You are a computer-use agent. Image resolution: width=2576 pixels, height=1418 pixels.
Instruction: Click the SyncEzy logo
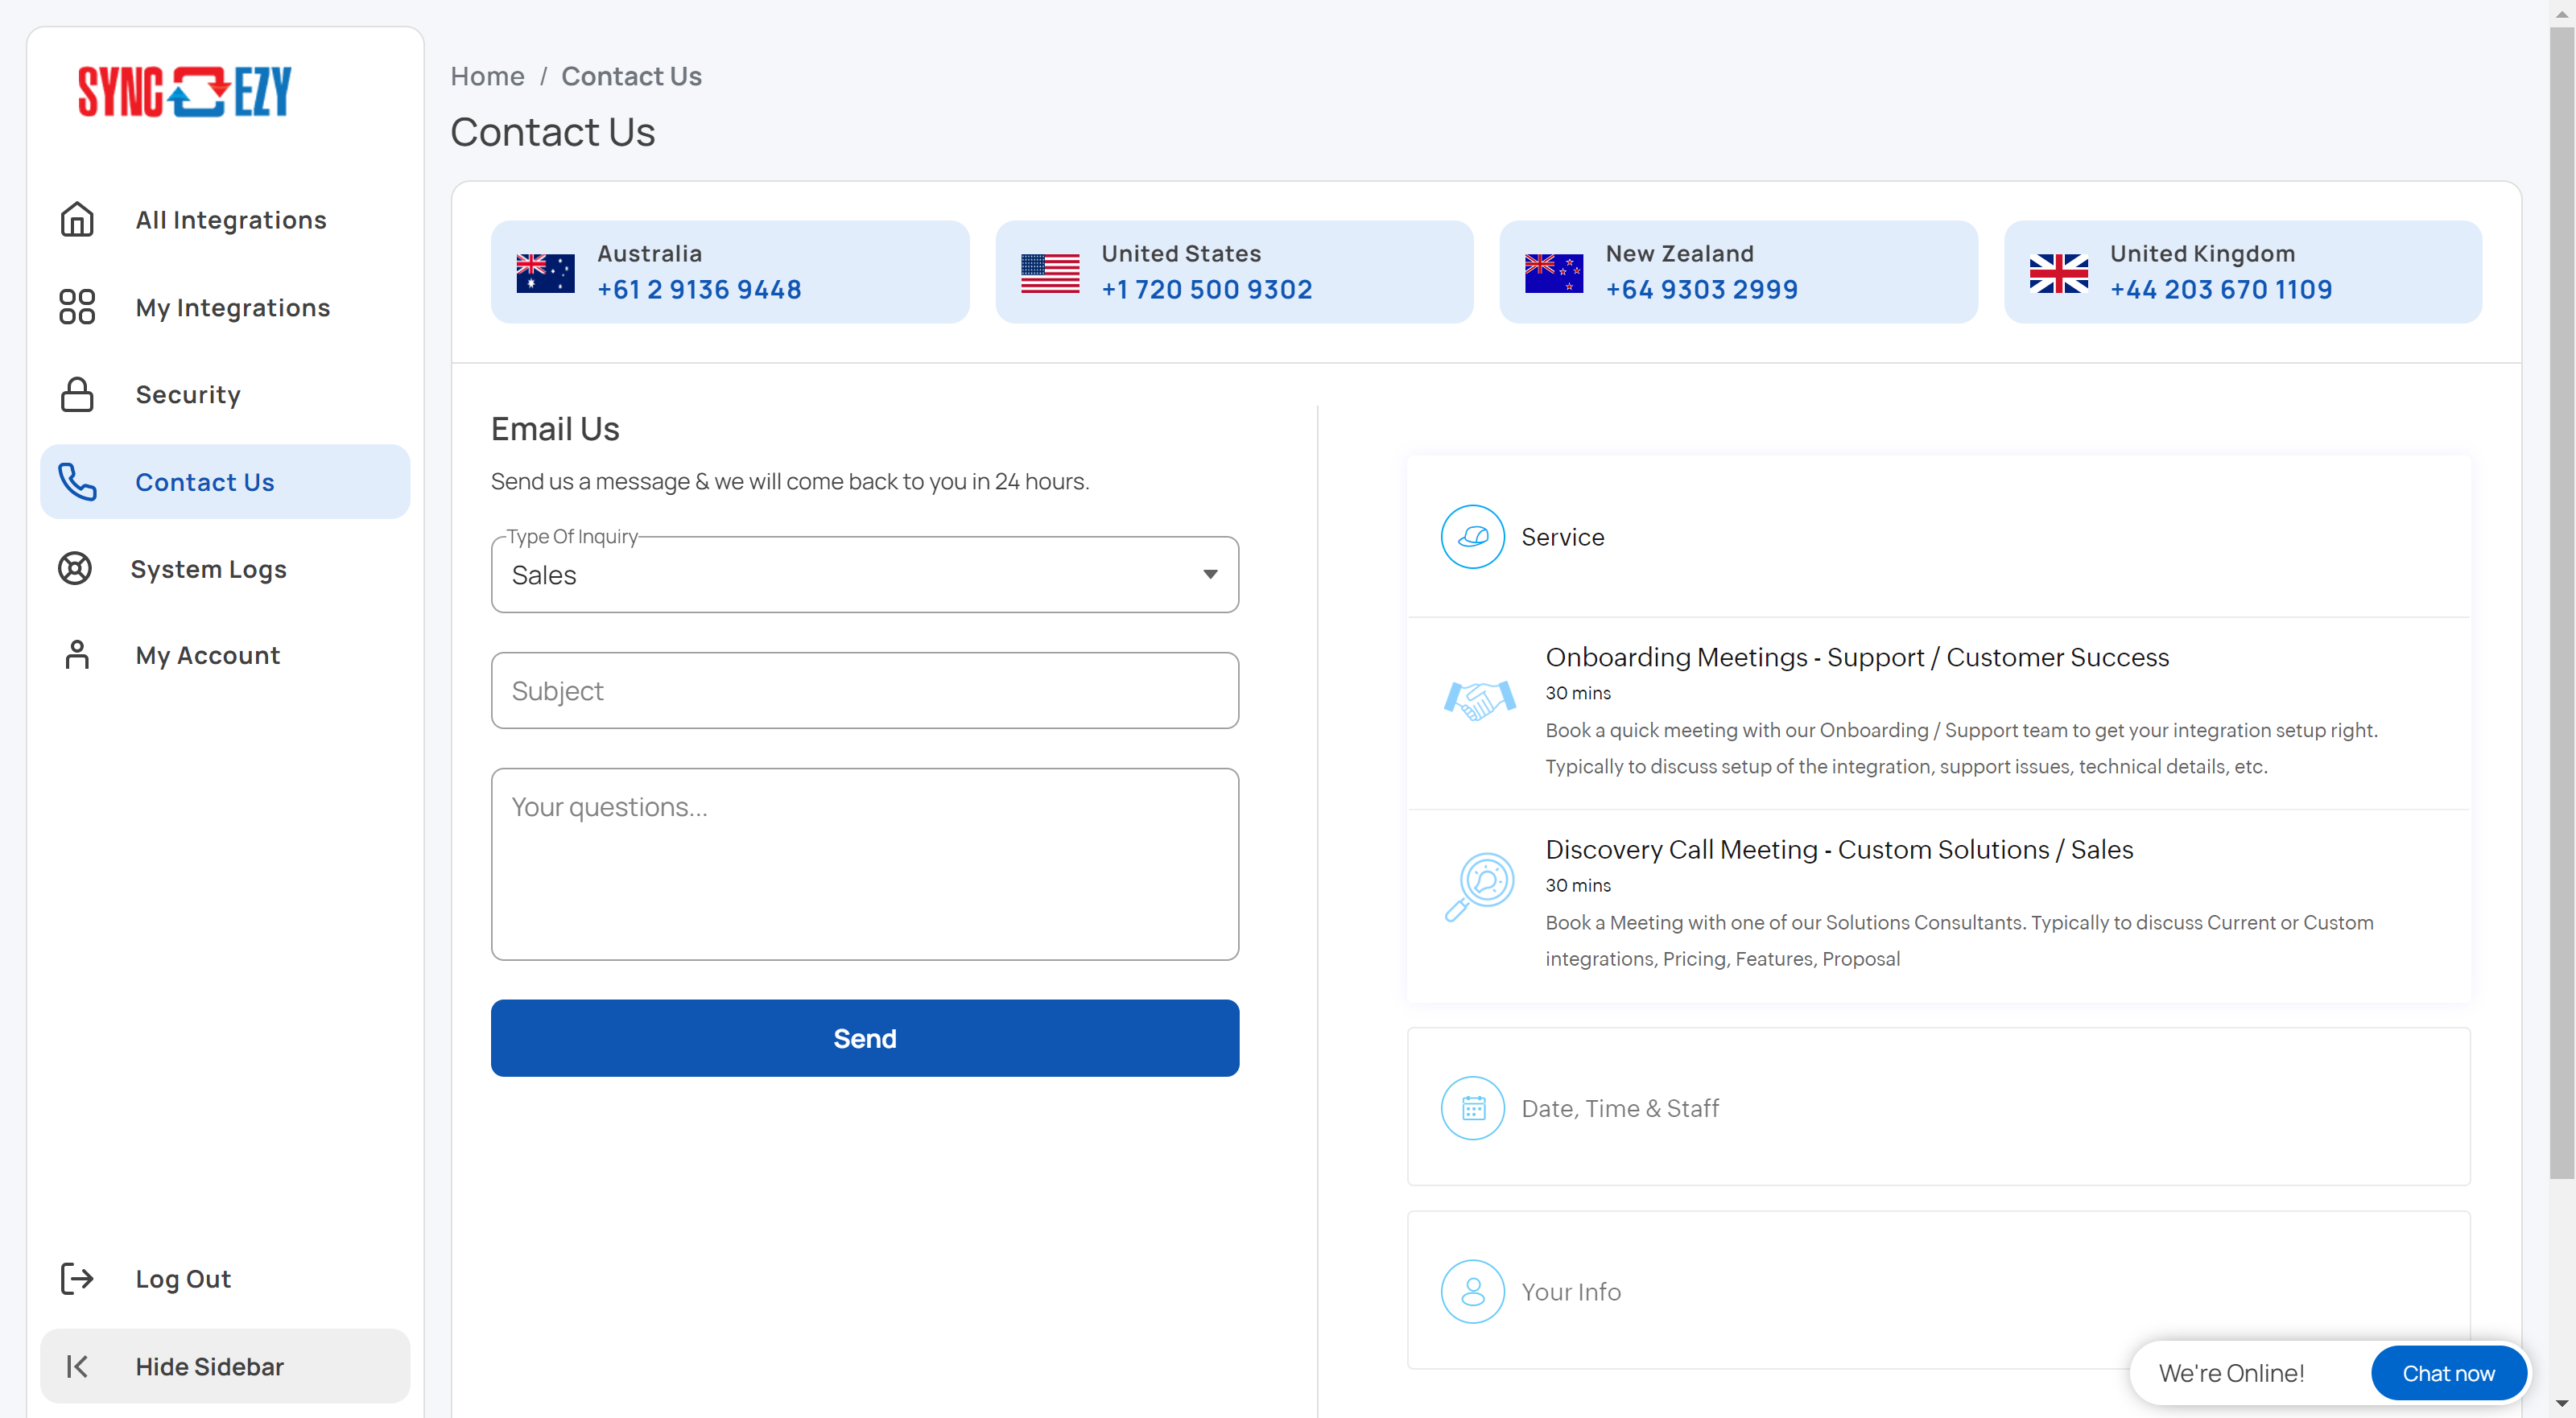tap(185, 92)
